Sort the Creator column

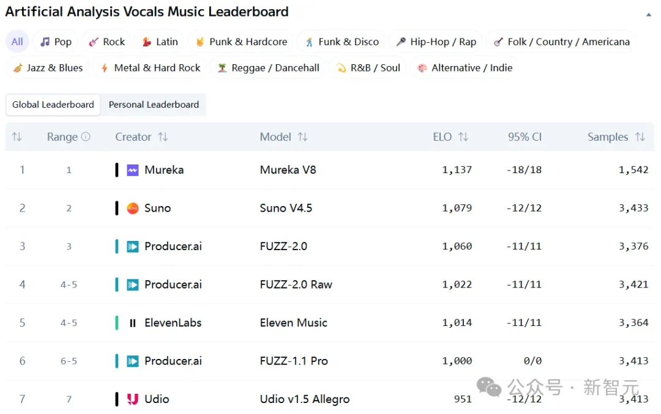click(x=163, y=137)
